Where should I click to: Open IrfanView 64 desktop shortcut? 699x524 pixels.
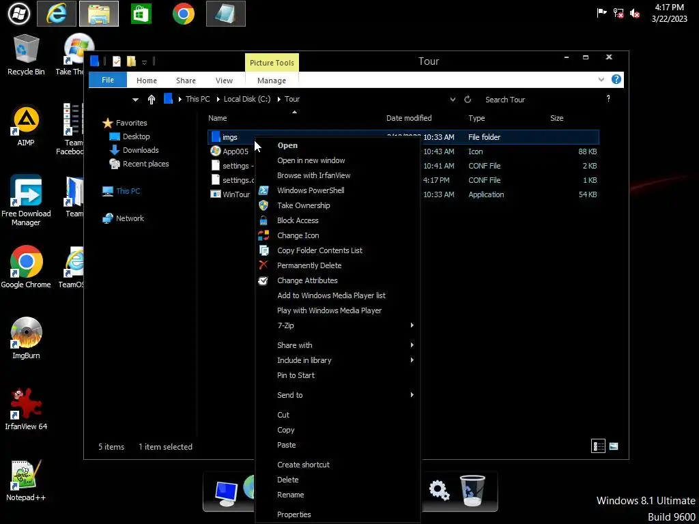tap(26, 409)
